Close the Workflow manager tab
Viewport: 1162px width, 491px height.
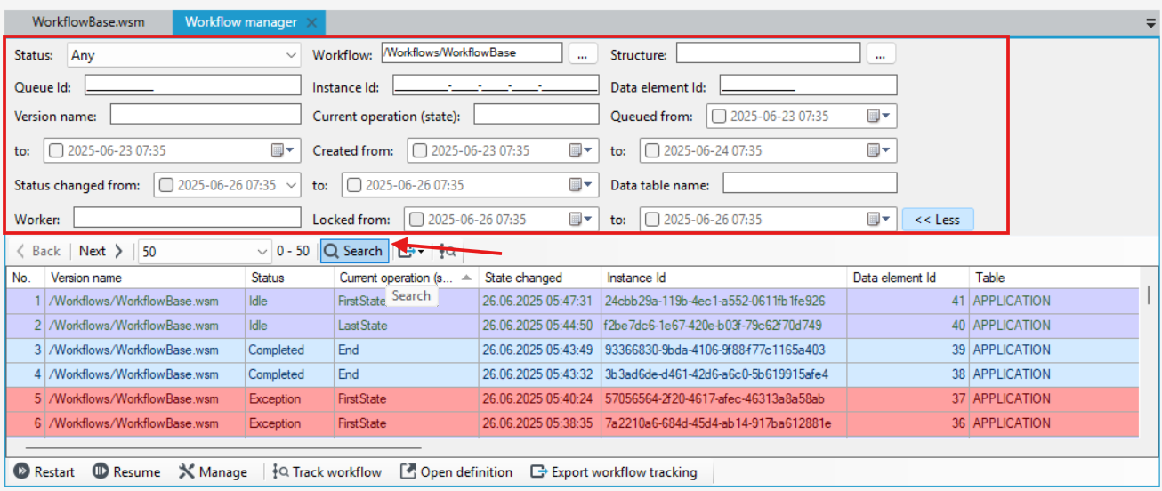(x=311, y=23)
